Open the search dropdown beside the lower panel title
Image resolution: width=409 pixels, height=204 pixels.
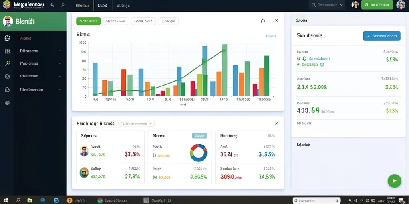click(x=137, y=124)
